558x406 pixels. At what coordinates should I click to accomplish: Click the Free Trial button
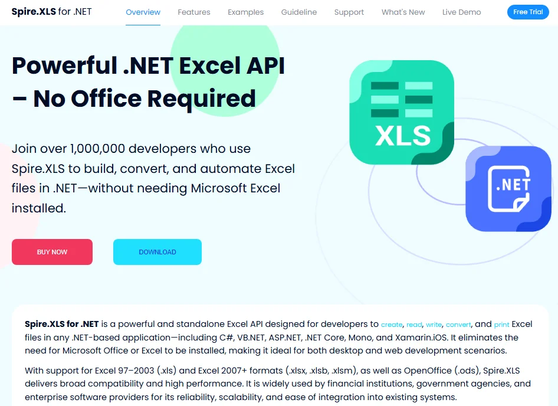pos(528,11)
